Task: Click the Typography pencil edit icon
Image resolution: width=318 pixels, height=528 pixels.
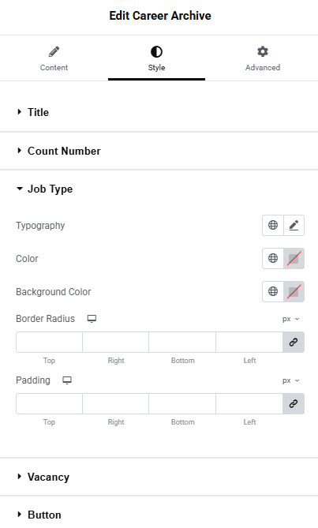Action: [x=294, y=225]
